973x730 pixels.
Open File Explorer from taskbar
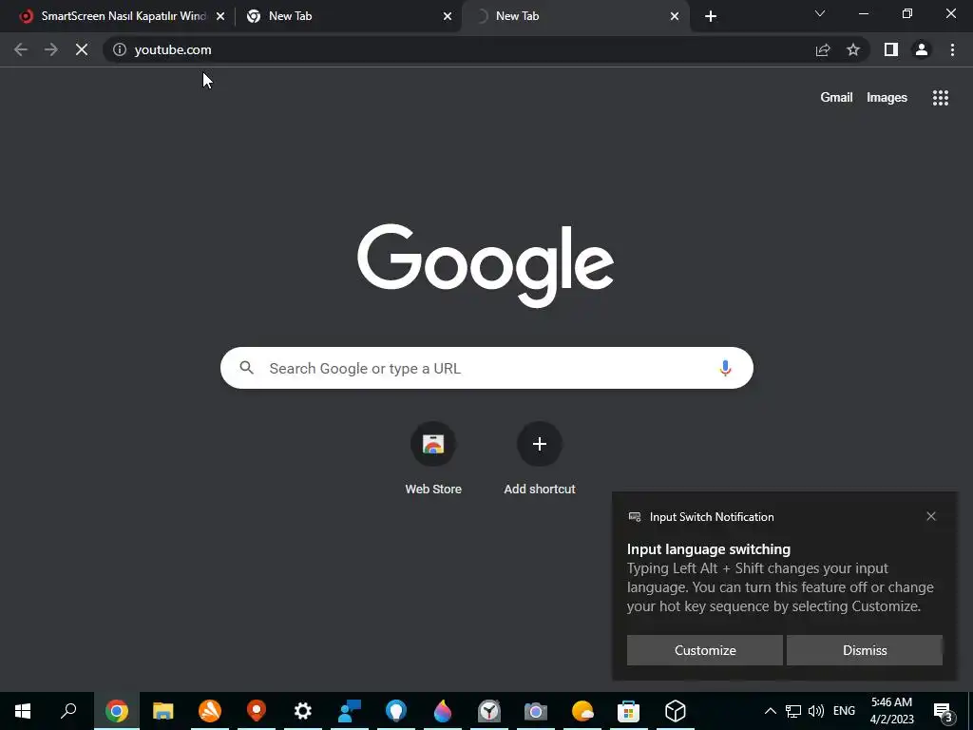tap(163, 711)
